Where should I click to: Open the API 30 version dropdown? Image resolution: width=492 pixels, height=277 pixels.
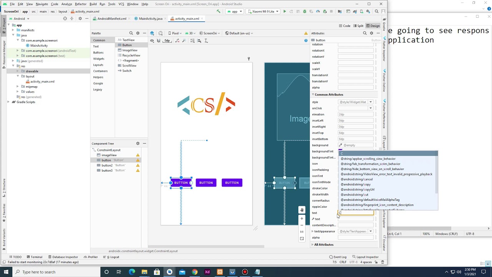coord(191,33)
